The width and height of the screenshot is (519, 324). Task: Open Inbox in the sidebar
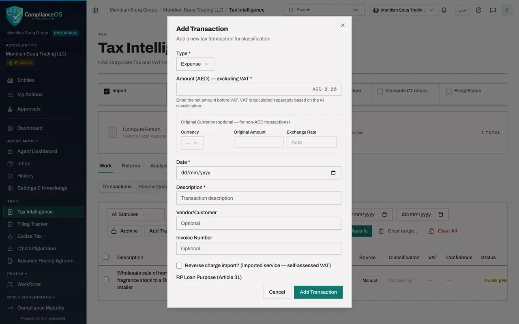(43, 164)
